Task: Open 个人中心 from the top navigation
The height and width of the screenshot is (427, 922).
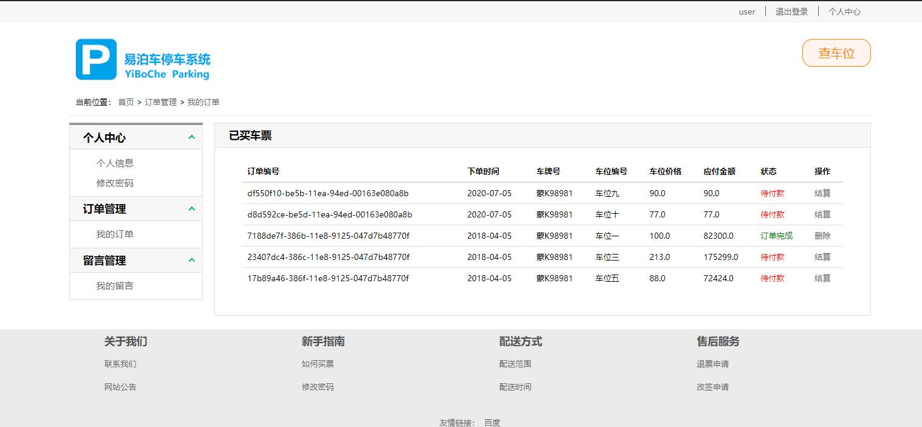Action: click(x=845, y=11)
